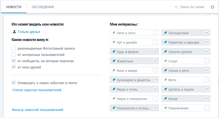219x118 pixels.
Task: Click the tag icon next to Животные
Action: (x=114, y=61)
